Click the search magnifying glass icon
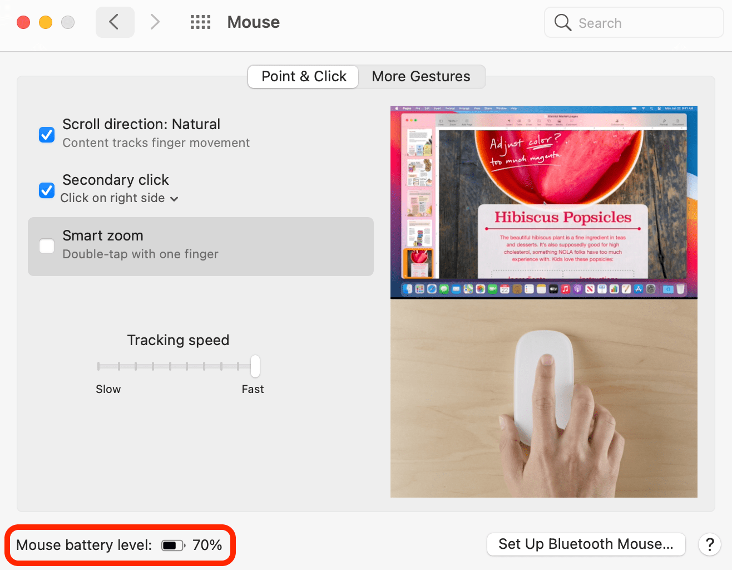 click(562, 22)
